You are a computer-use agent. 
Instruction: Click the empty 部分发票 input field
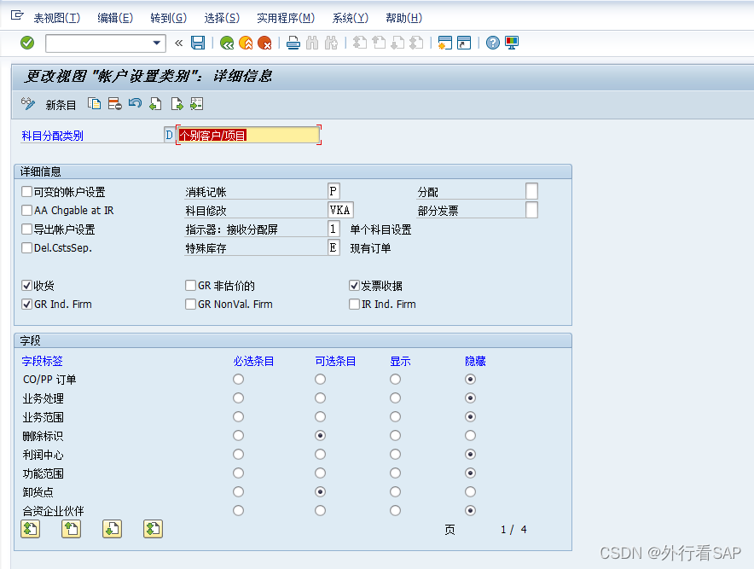[531, 210]
